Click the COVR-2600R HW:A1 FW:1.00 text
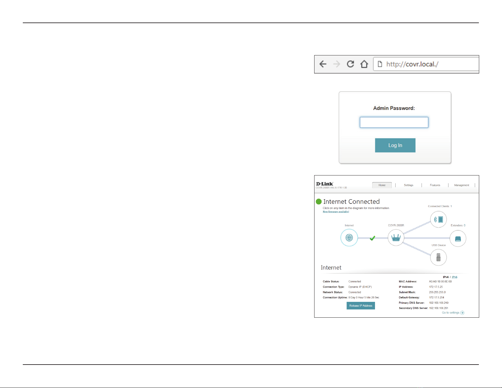The image size is (502, 388). 331,188
